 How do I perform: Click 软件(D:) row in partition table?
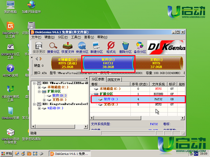pyautogui.click(x=138, y=99)
